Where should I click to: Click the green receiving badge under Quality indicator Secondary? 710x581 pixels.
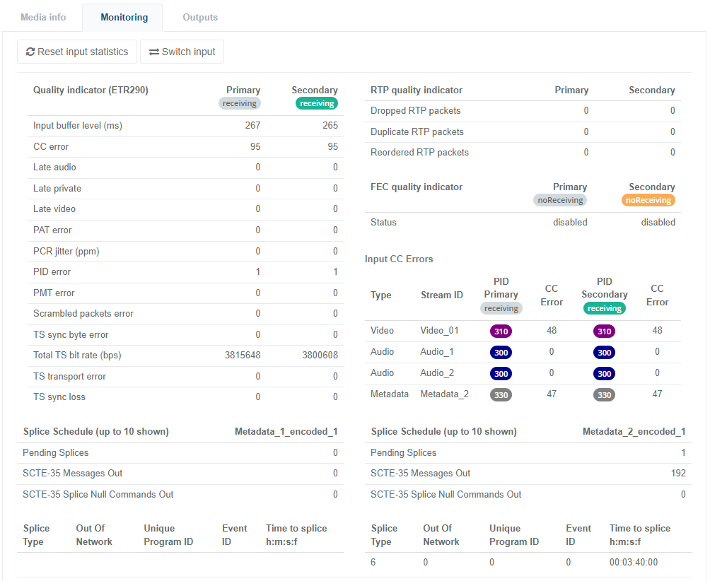[316, 103]
